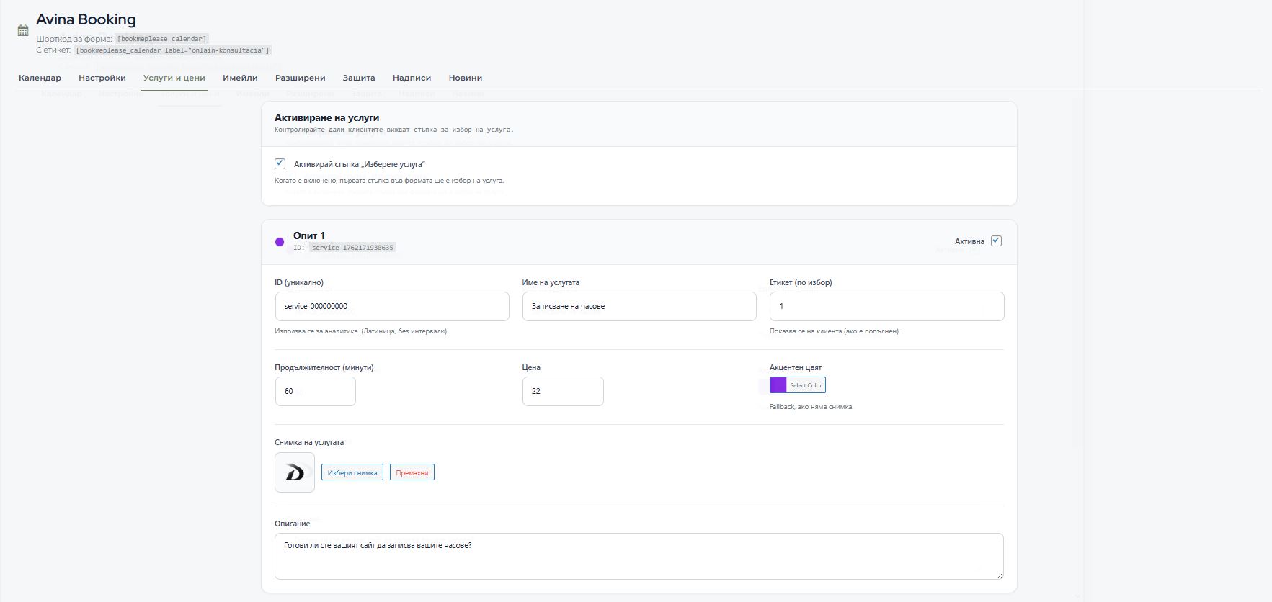Open the Select Color picker
This screenshot has height=602, width=1272.
806,385
